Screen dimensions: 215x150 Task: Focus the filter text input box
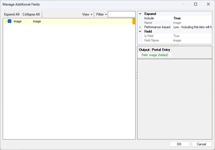[x=121, y=14]
